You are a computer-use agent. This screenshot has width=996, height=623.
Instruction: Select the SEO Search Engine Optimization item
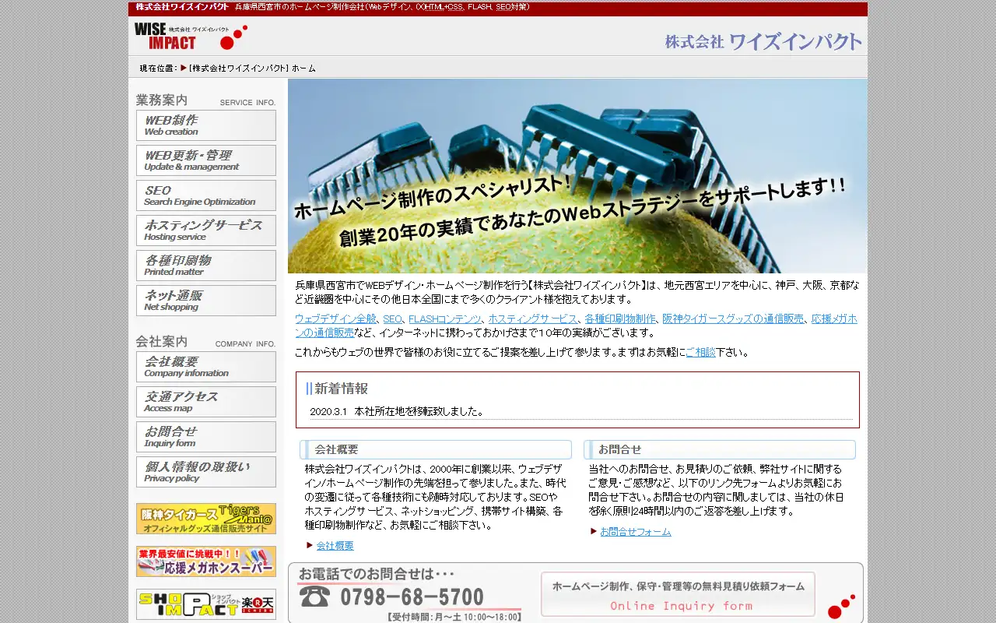tap(206, 195)
